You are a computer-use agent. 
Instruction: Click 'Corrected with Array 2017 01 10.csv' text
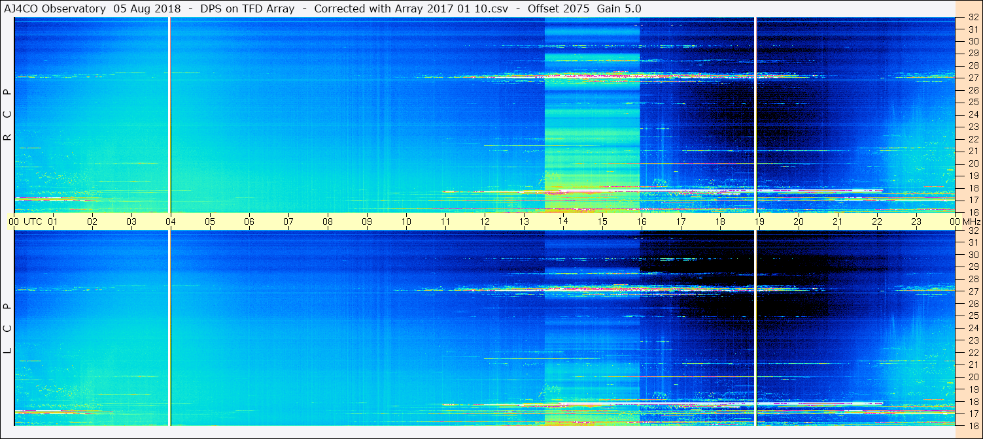pyautogui.click(x=411, y=8)
